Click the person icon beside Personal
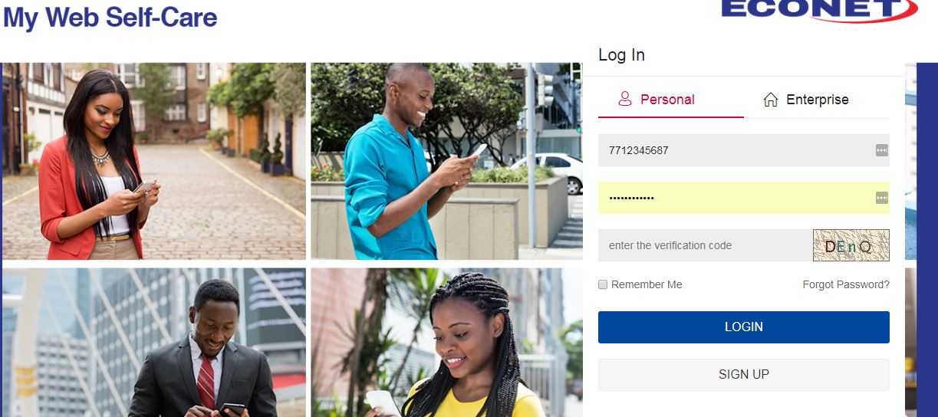Screen dimensions: 938x417 (x=625, y=99)
